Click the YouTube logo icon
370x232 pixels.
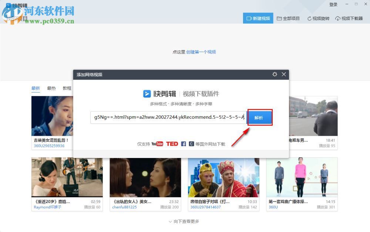point(157,144)
